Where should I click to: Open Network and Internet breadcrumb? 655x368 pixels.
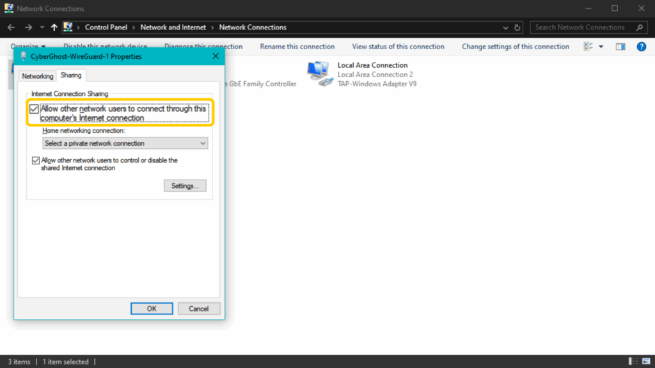click(173, 27)
